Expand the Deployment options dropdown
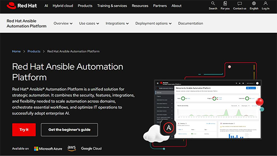277x156 pixels. click(x=153, y=23)
